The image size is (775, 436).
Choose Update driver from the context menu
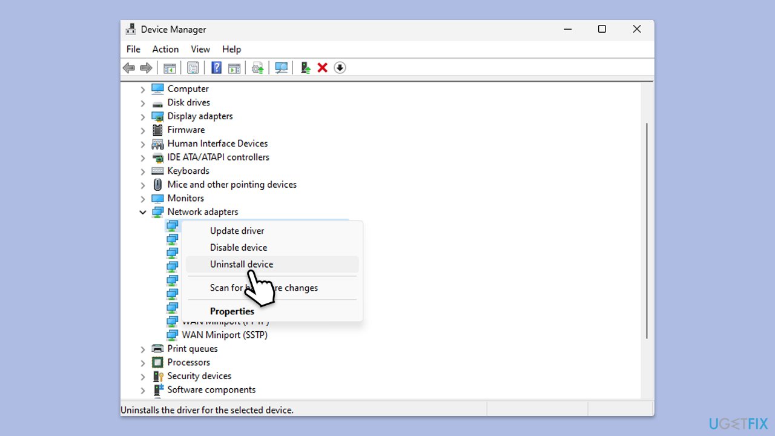tap(272, 231)
